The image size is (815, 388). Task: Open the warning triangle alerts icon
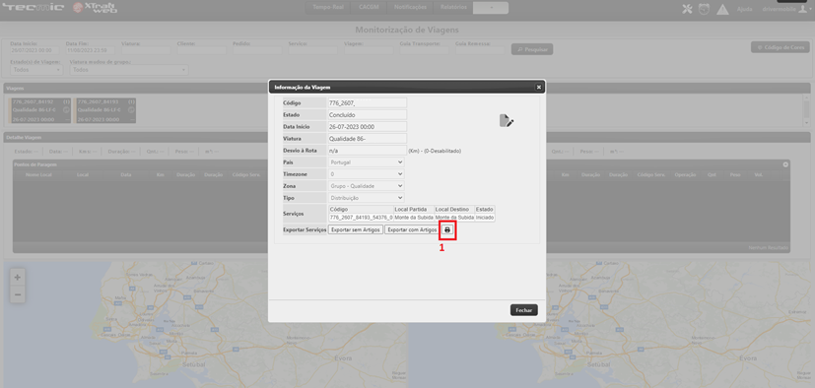pos(722,9)
